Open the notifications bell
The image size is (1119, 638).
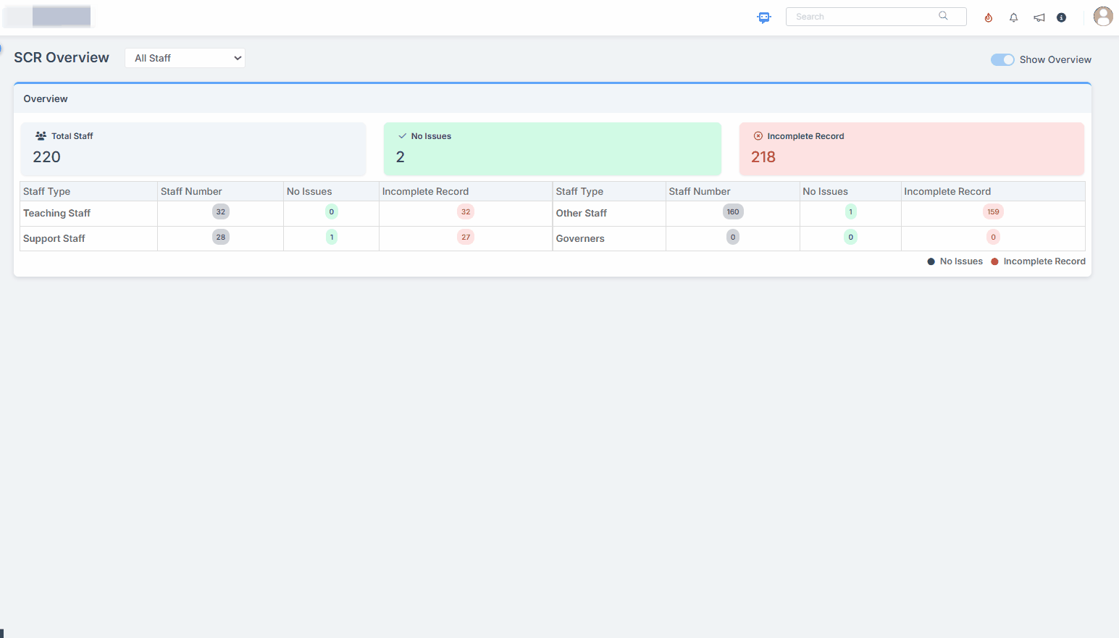coord(1013,17)
